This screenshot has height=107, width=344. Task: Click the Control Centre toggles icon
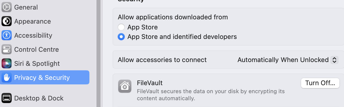click(x=6, y=49)
